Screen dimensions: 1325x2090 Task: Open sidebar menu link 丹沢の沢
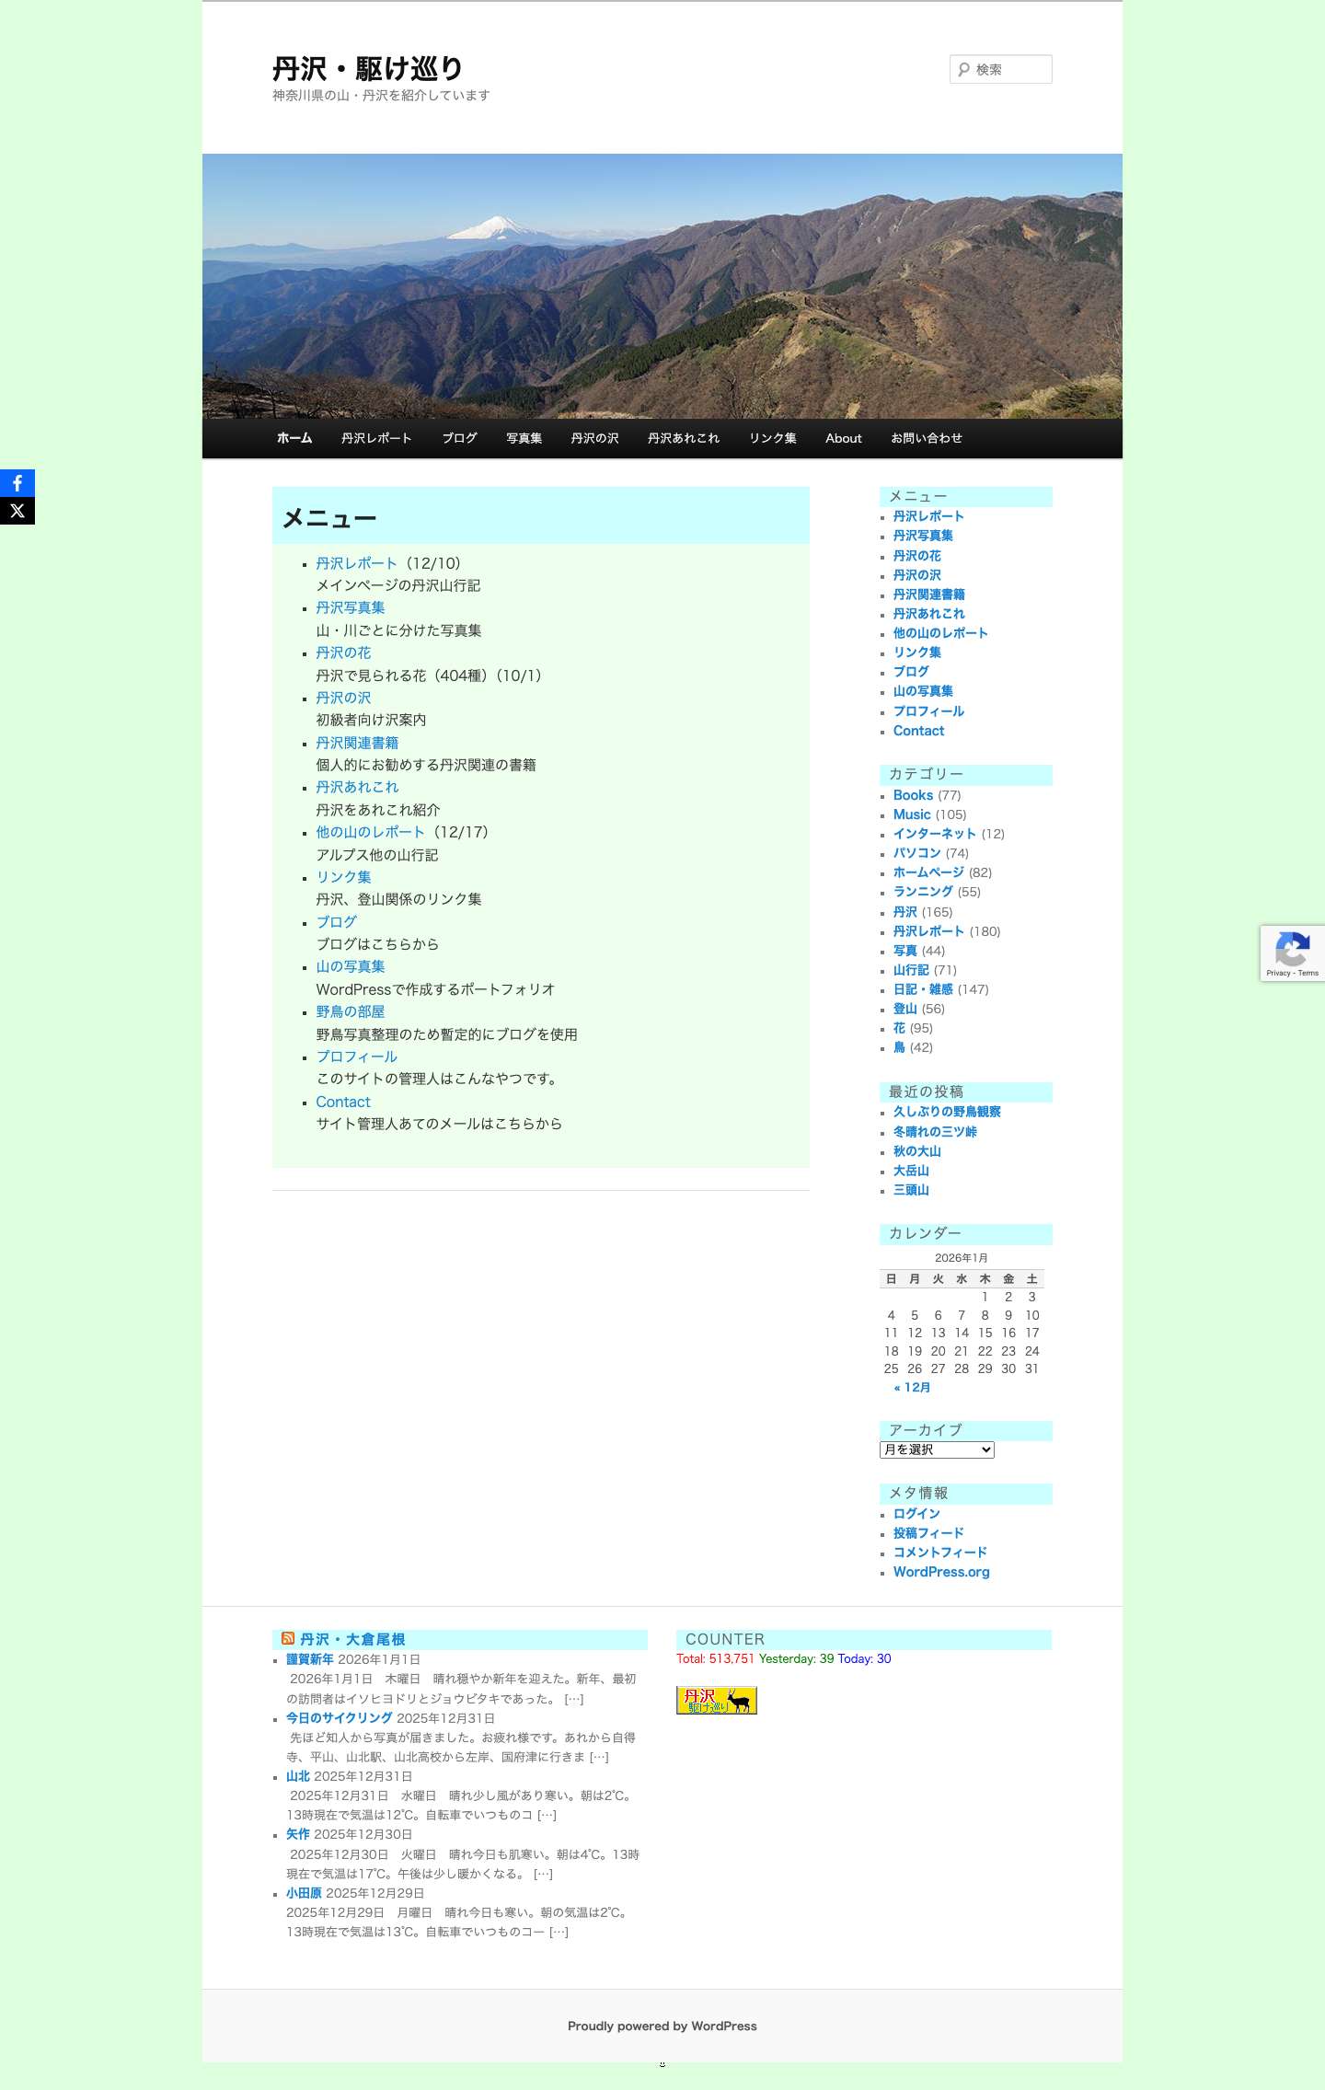pos(917,575)
